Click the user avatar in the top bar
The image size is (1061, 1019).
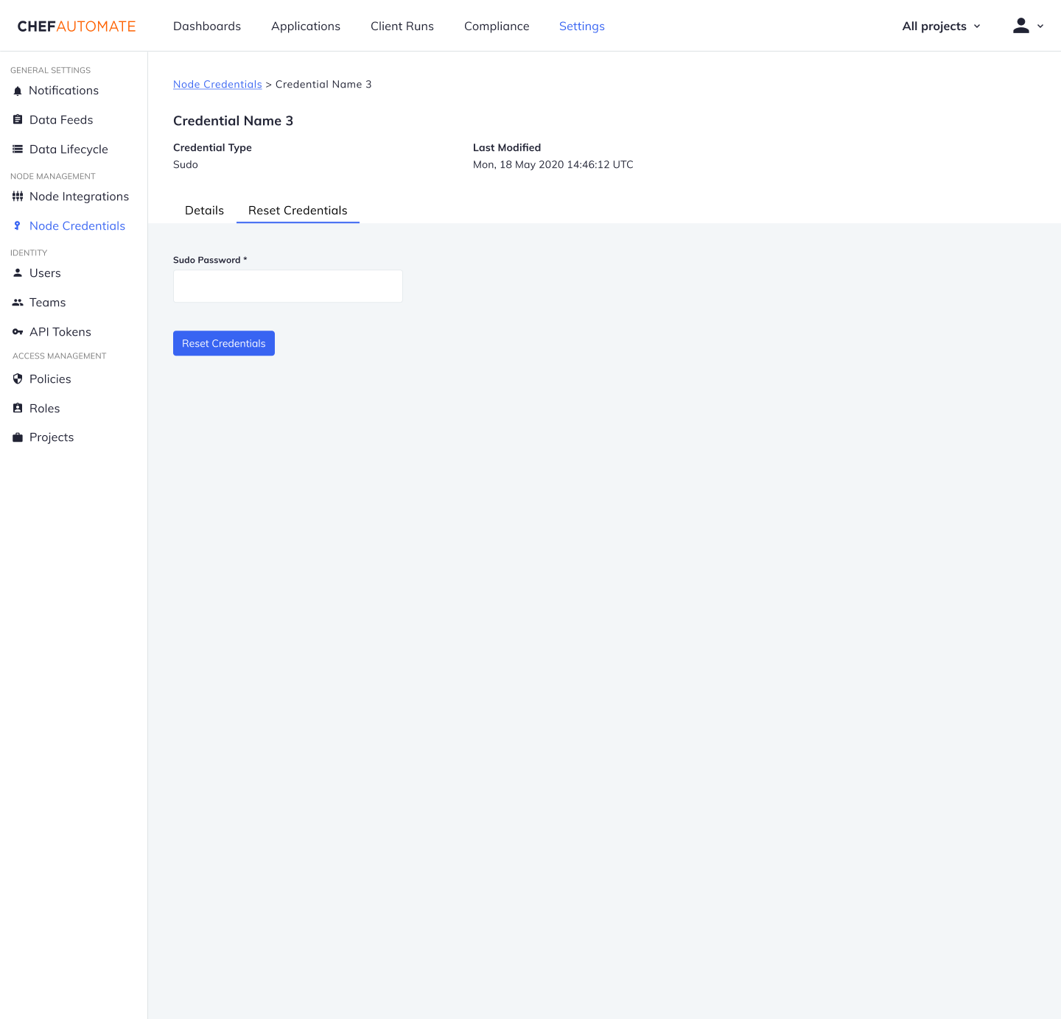point(1020,25)
